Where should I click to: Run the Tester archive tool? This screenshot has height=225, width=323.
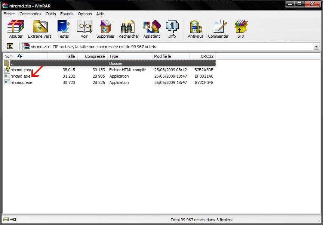(64, 26)
